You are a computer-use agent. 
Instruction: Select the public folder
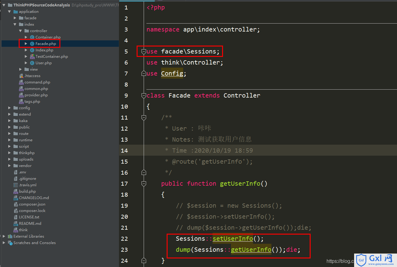pos(24,127)
